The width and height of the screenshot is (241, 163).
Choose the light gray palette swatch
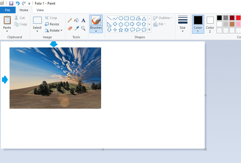[x=226, y=24]
